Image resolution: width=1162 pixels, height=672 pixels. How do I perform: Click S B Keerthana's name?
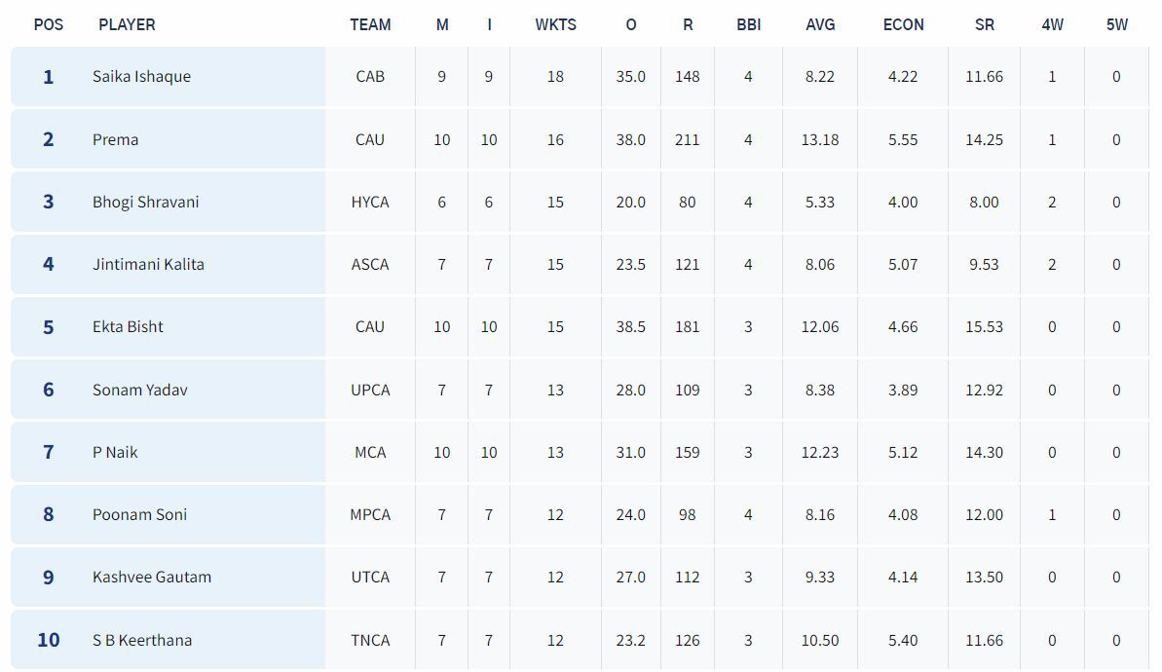(141, 640)
